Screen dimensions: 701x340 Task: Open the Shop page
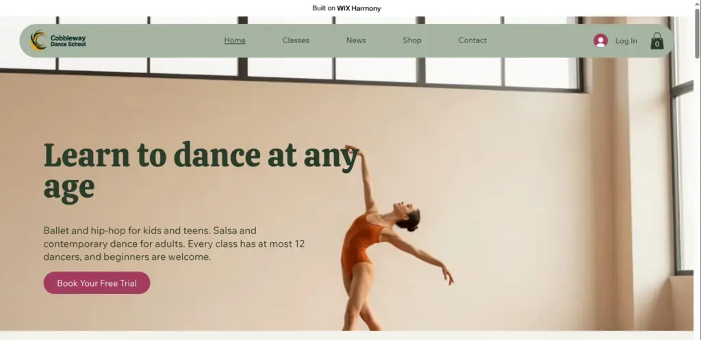coord(411,40)
